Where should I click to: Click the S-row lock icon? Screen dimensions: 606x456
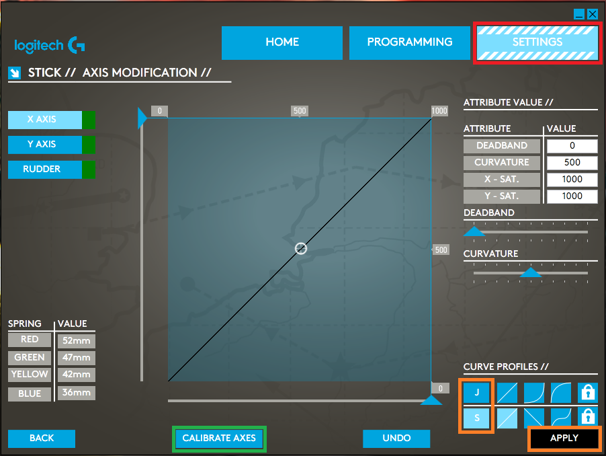(588, 418)
